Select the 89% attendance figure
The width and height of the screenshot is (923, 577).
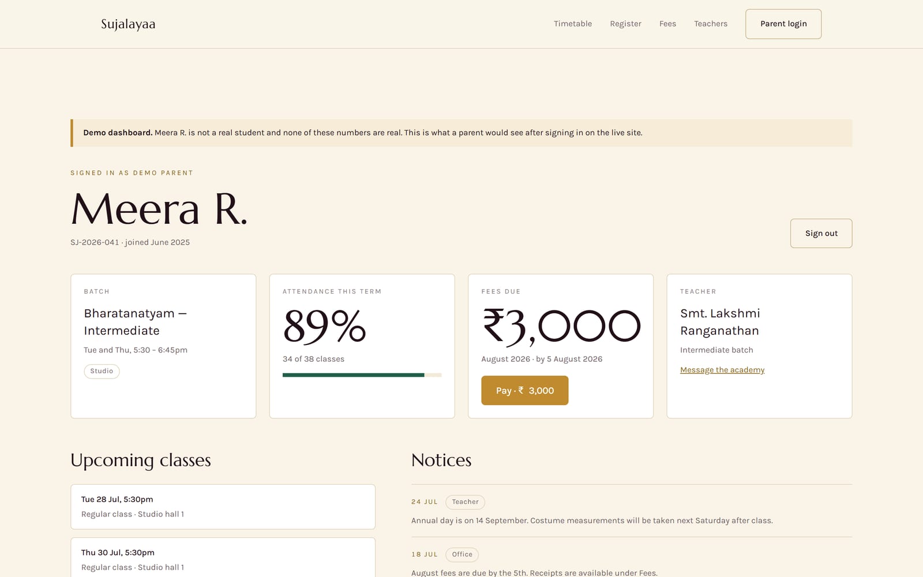point(324,326)
